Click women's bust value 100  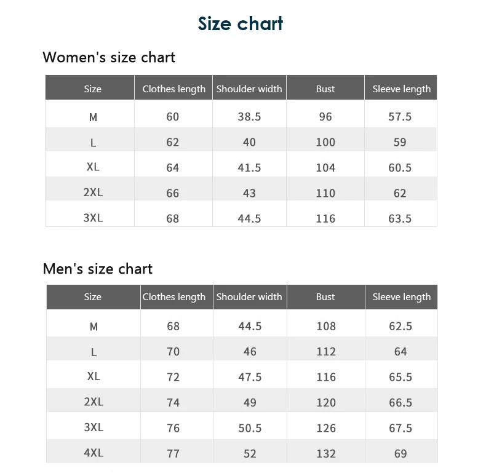click(x=325, y=142)
